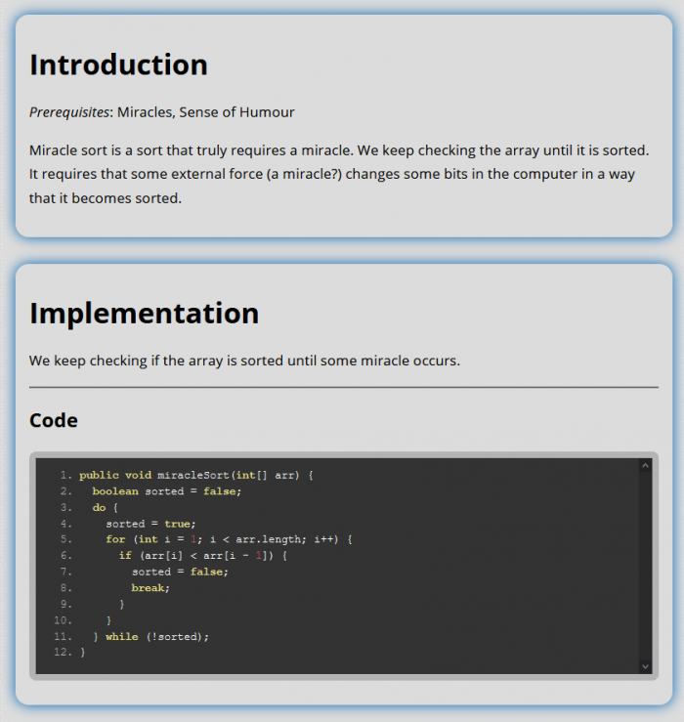The image size is (684, 722).
Task: Click the Code subheading
Action: coord(54,420)
